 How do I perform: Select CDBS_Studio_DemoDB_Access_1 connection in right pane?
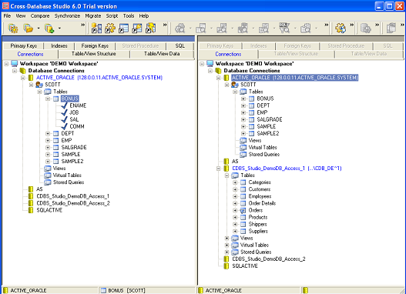(287, 169)
